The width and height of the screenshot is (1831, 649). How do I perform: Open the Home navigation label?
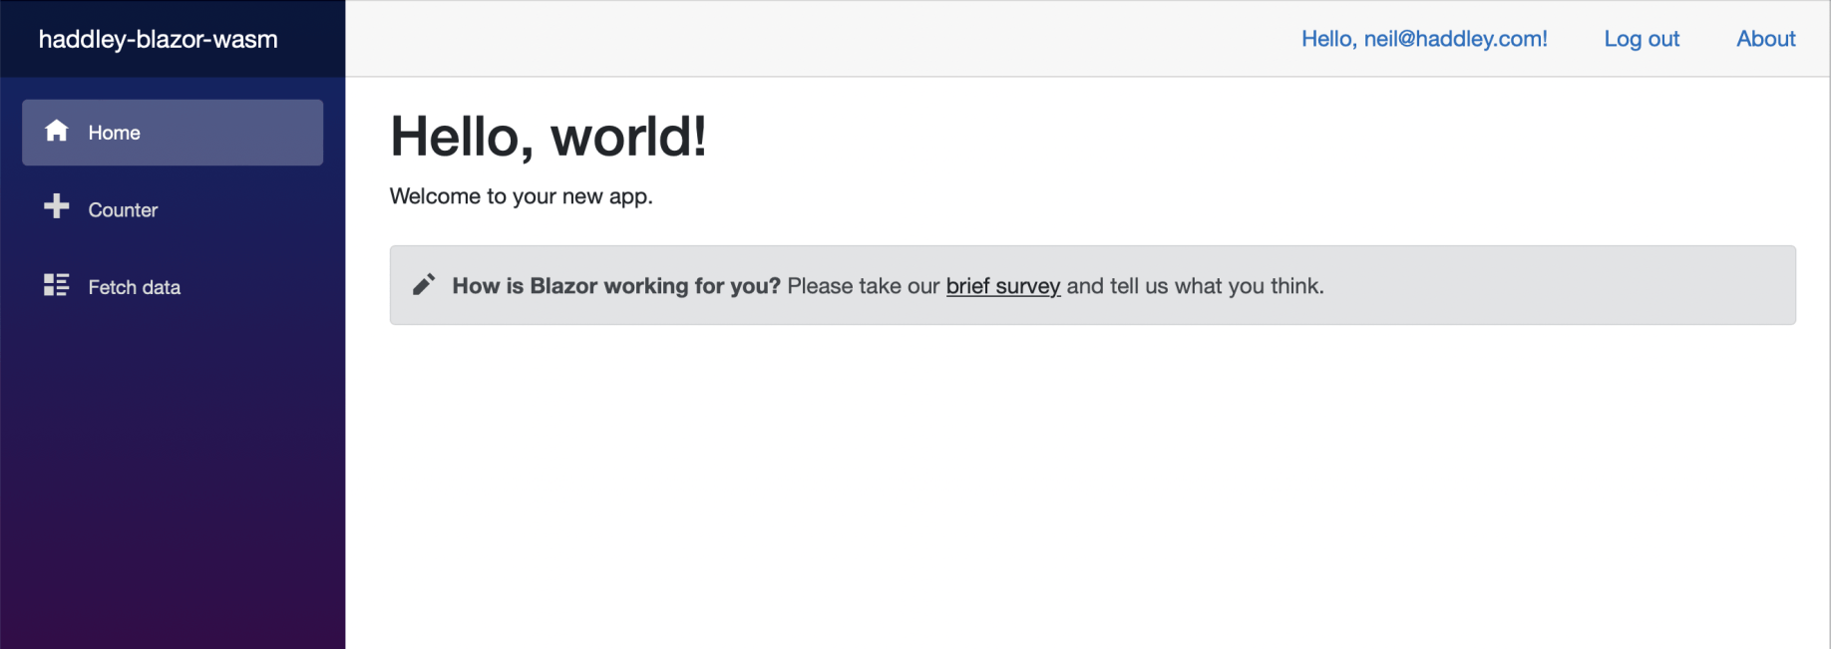[x=114, y=133]
